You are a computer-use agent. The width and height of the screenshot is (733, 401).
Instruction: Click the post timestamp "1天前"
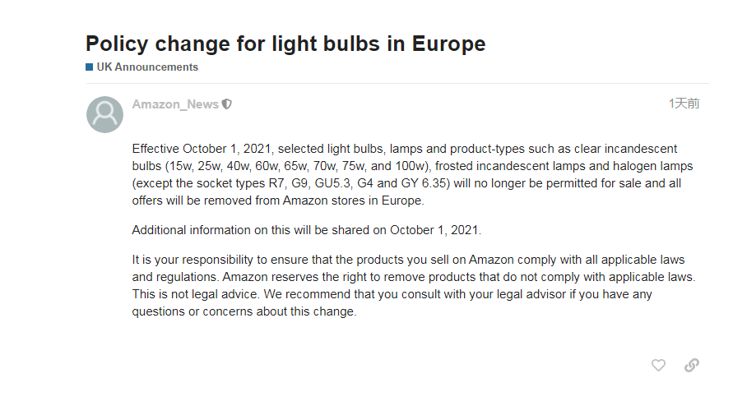[x=684, y=104]
